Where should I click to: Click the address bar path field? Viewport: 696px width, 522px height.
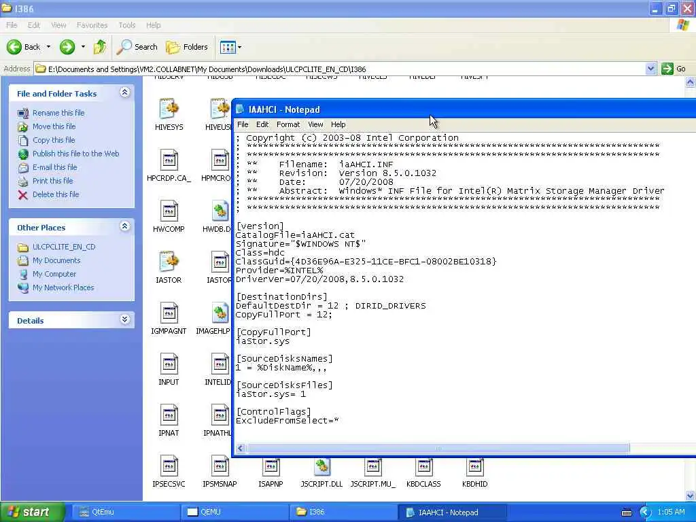[340, 69]
